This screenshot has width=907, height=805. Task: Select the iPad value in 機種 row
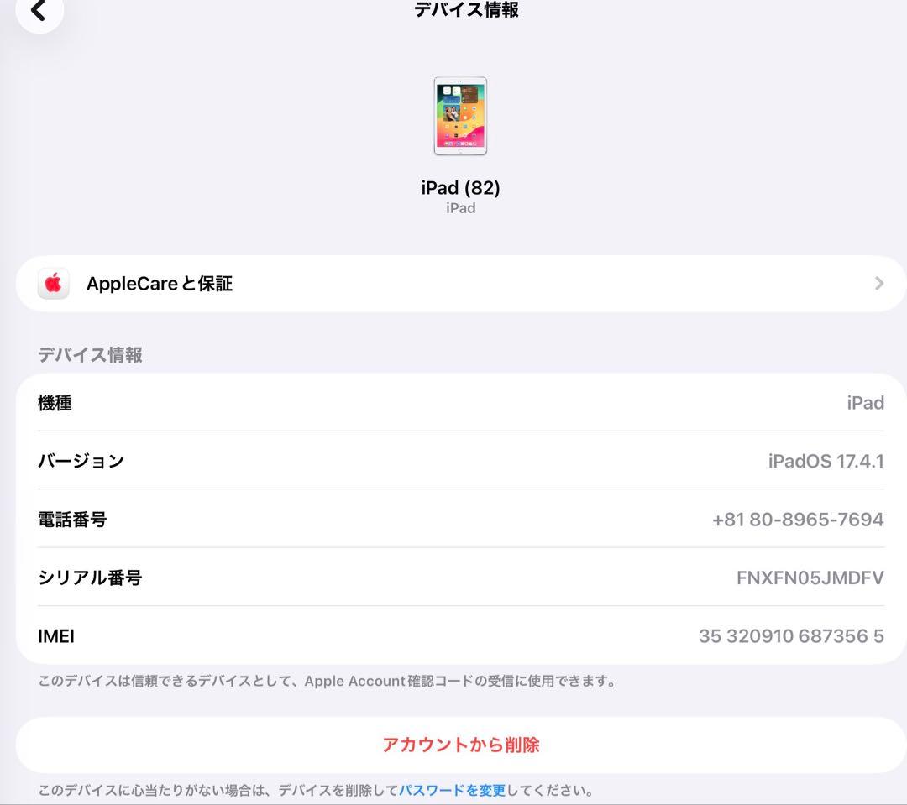click(865, 403)
